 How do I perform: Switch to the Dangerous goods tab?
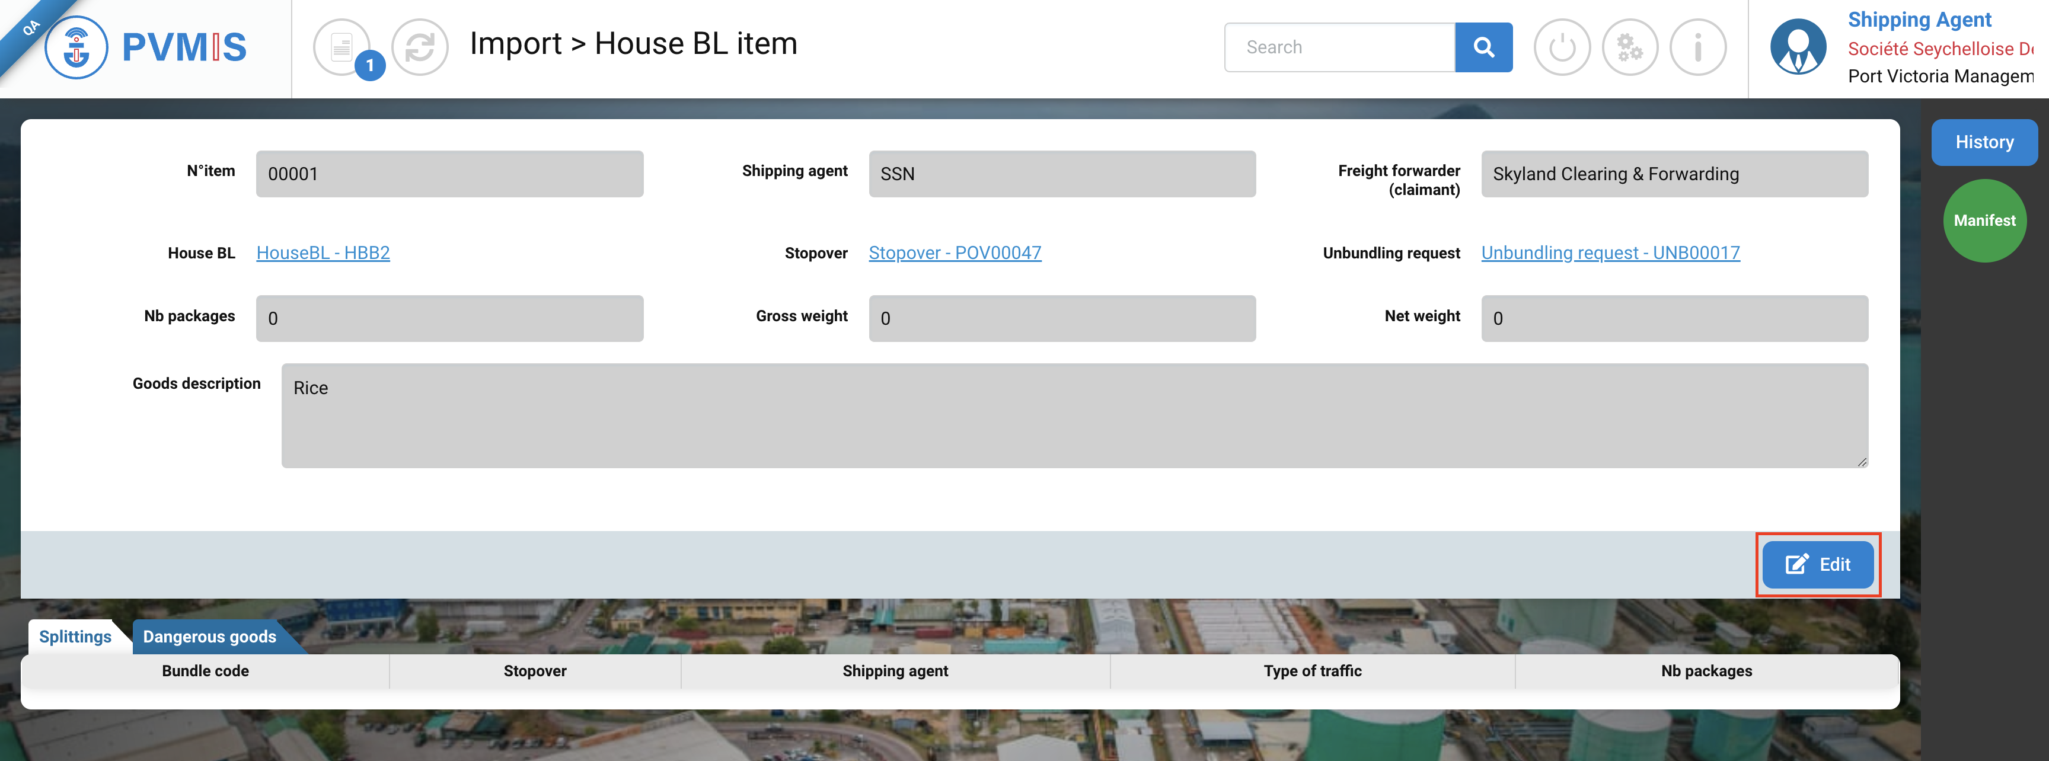pos(209,637)
